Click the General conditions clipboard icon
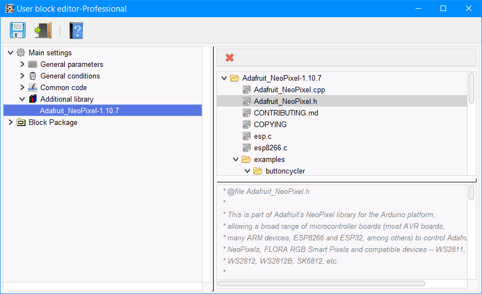The image size is (482, 294). [x=33, y=76]
